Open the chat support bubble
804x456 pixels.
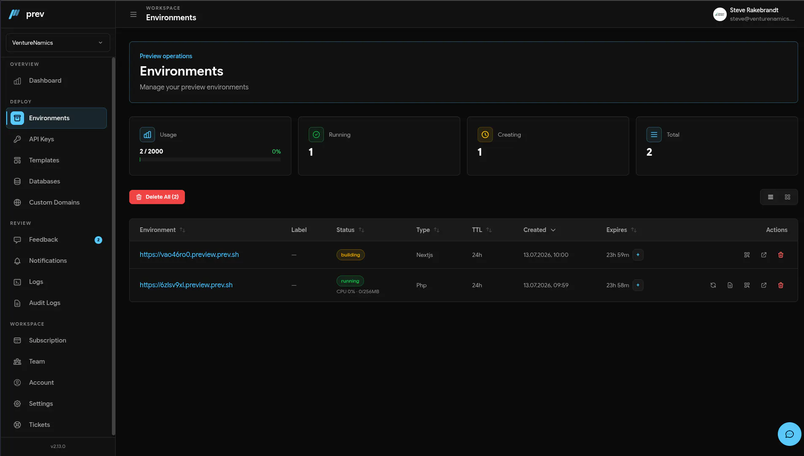[789, 434]
